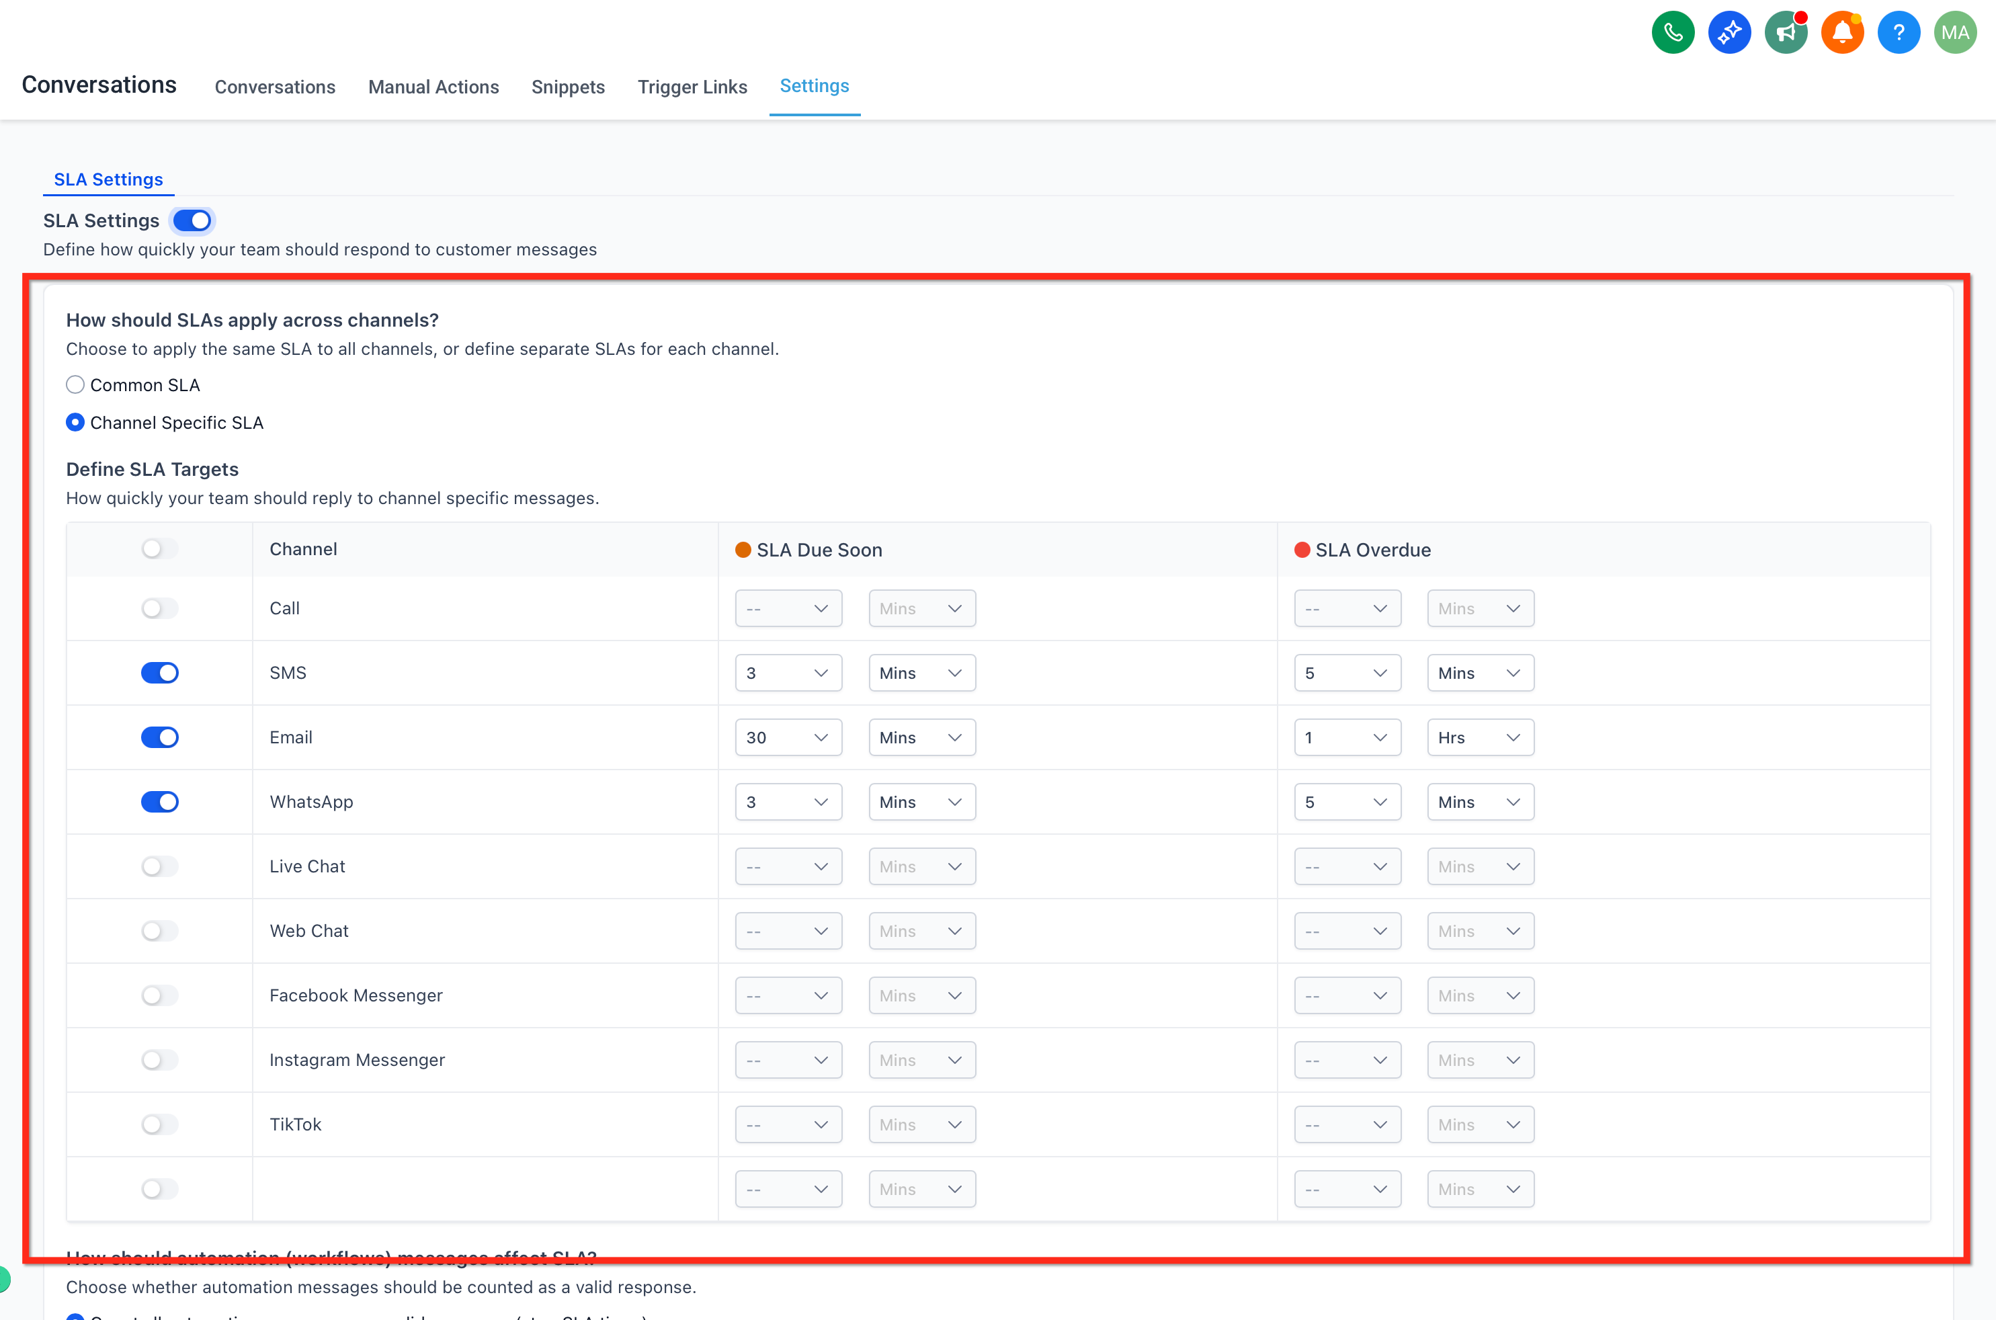Select the Settings tab
Image resolution: width=1996 pixels, height=1320 pixels.
pyautogui.click(x=814, y=86)
